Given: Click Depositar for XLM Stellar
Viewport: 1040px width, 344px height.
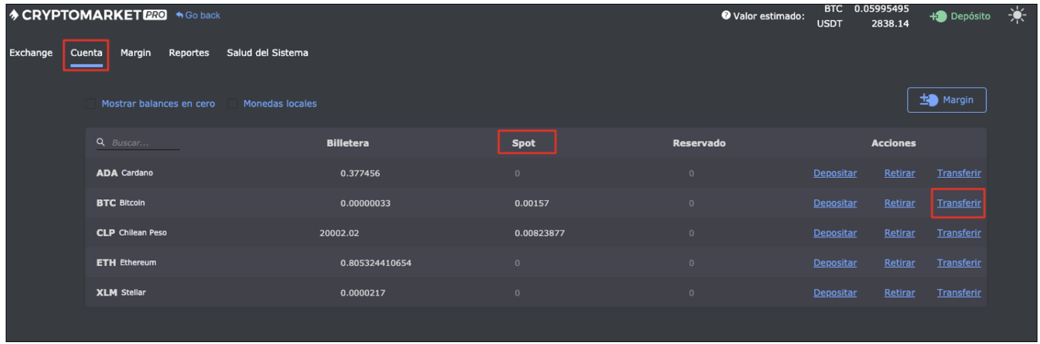Looking at the screenshot, I should click(x=835, y=293).
